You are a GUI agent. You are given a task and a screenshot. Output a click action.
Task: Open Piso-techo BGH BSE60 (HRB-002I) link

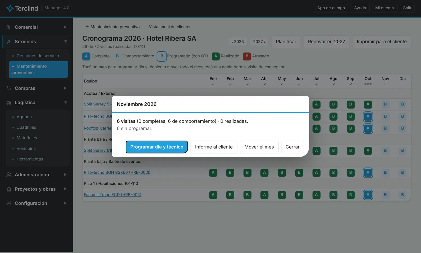(x=117, y=172)
